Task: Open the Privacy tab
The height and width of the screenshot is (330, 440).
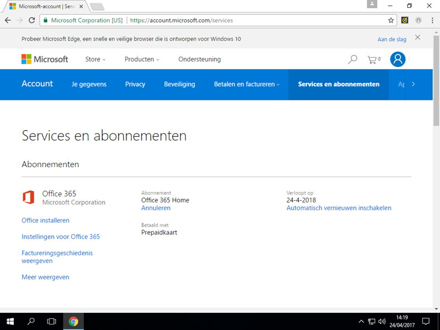Action: [x=135, y=84]
